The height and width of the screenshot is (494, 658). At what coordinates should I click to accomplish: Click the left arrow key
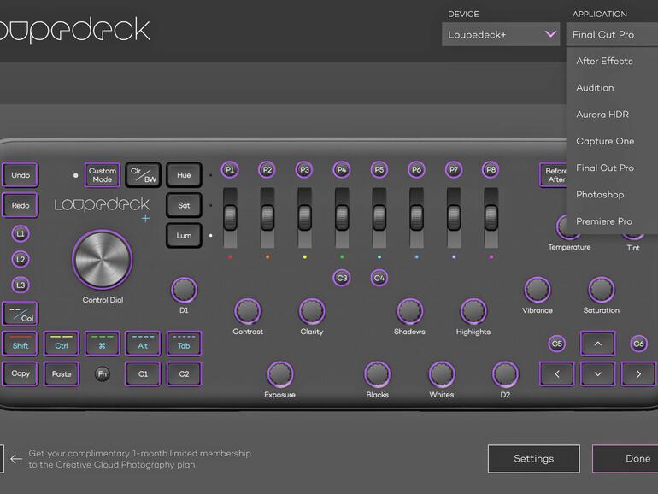click(557, 373)
